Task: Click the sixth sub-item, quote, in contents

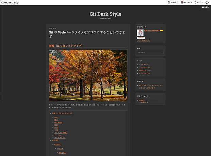Action: pyautogui.click(x=56, y=130)
